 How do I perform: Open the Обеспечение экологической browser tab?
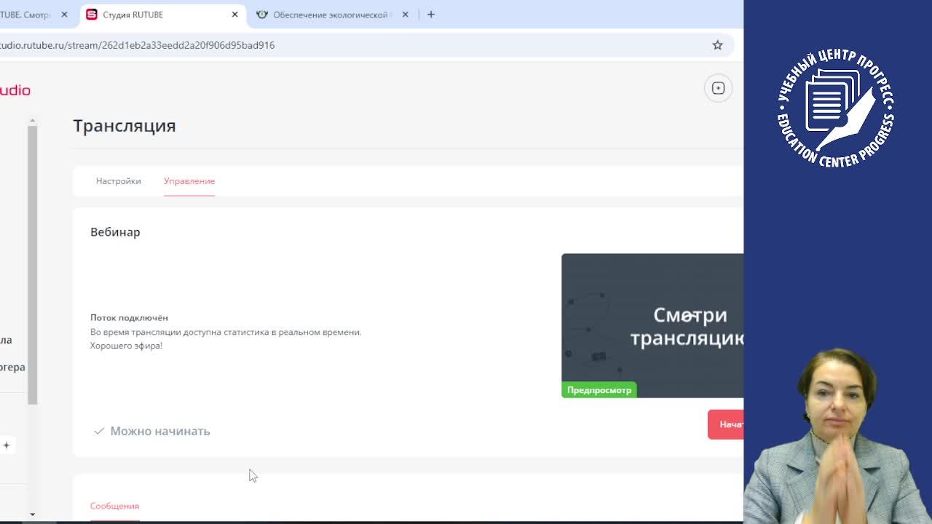[x=331, y=15]
